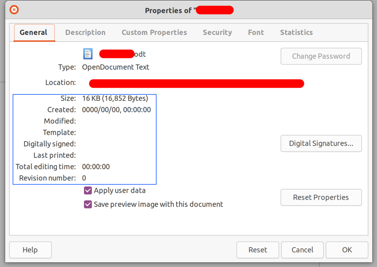Cancel the Properties dialog
The image size is (377, 267).
(302, 250)
